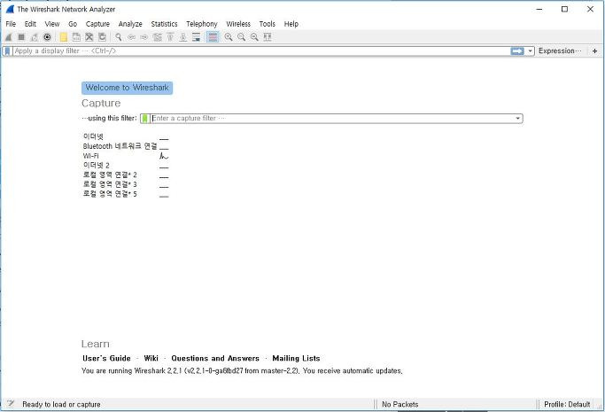Open the Go menu
The image size is (605, 412).
point(73,24)
